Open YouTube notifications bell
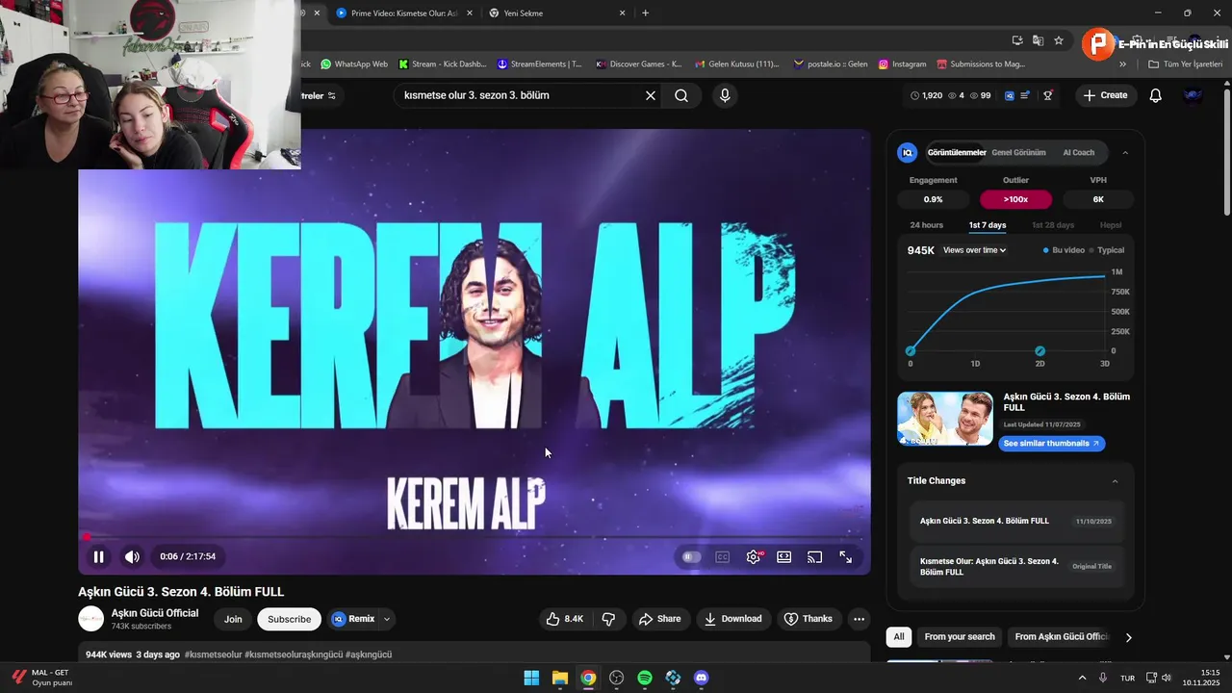The image size is (1232, 693). point(1156,95)
